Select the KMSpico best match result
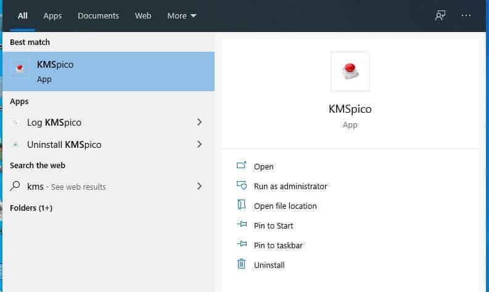The image size is (489, 292). point(109,71)
